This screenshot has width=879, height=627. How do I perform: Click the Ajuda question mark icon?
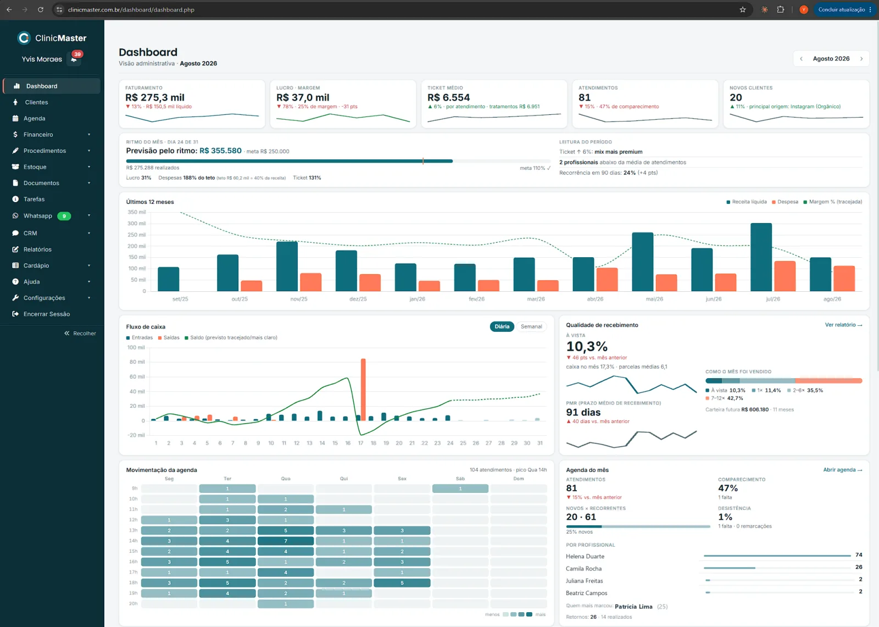[x=15, y=282]
